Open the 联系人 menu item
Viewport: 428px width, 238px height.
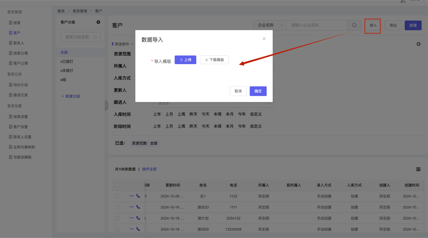click(19, 43)
